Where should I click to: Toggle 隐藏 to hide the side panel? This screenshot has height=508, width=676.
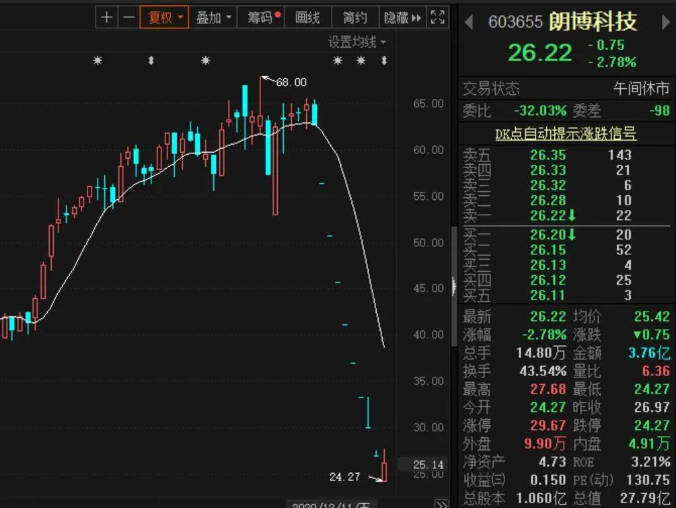point(402,17)
